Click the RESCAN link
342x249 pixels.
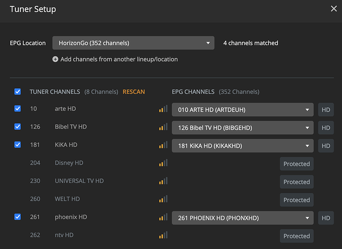(x=134, y=92)
